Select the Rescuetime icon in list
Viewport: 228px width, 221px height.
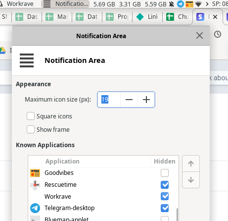pos(35,185)
